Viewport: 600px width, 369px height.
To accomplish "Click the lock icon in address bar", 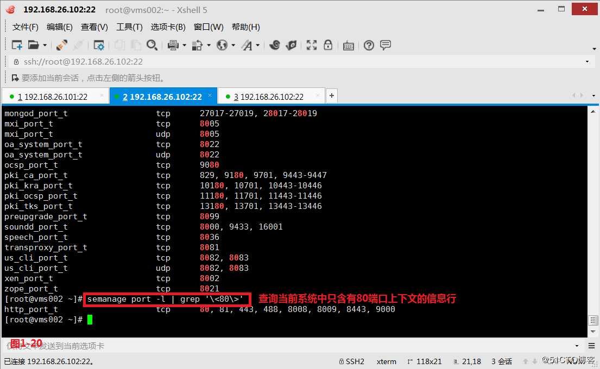I will [16, 61].
